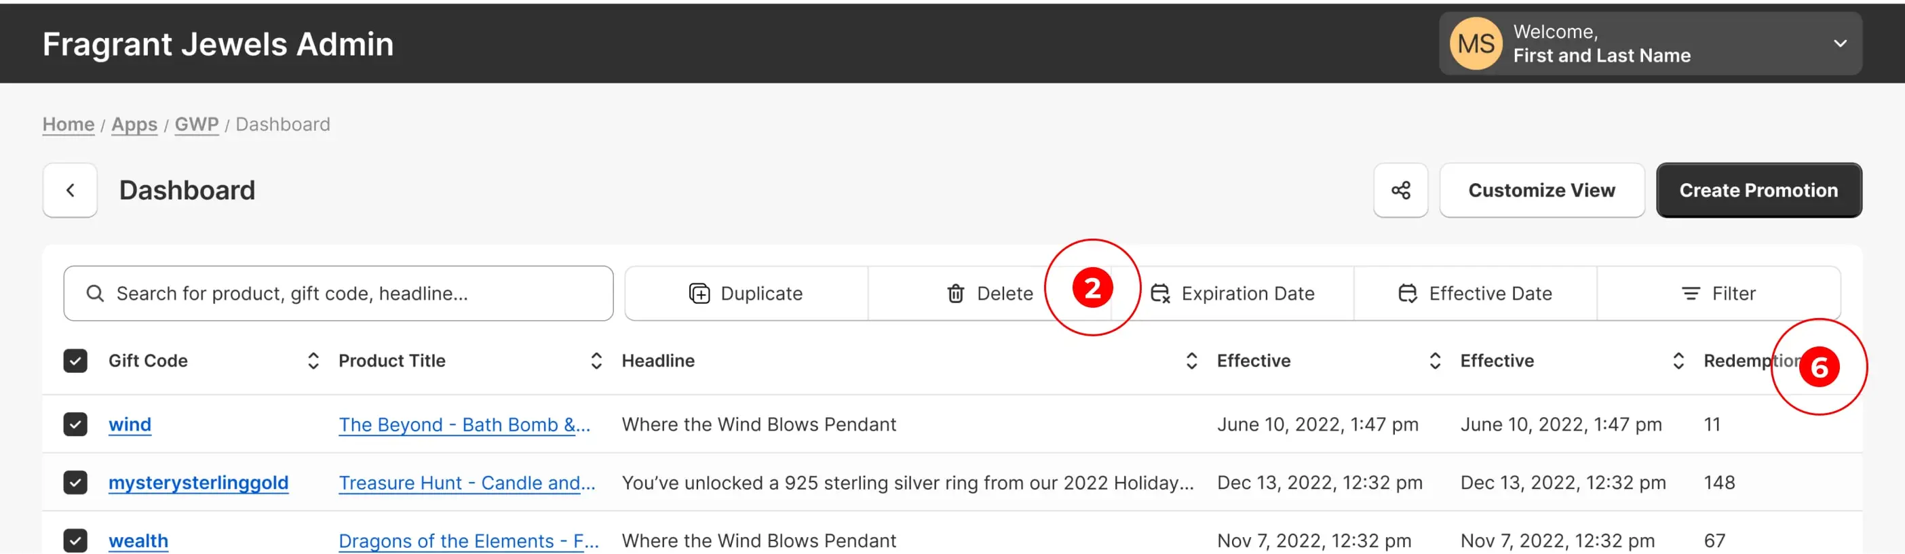The height and width of the screenshot is (554, 1905).
Task: Uncheck the wind row checkbox
Action: (x=75, y=424)
